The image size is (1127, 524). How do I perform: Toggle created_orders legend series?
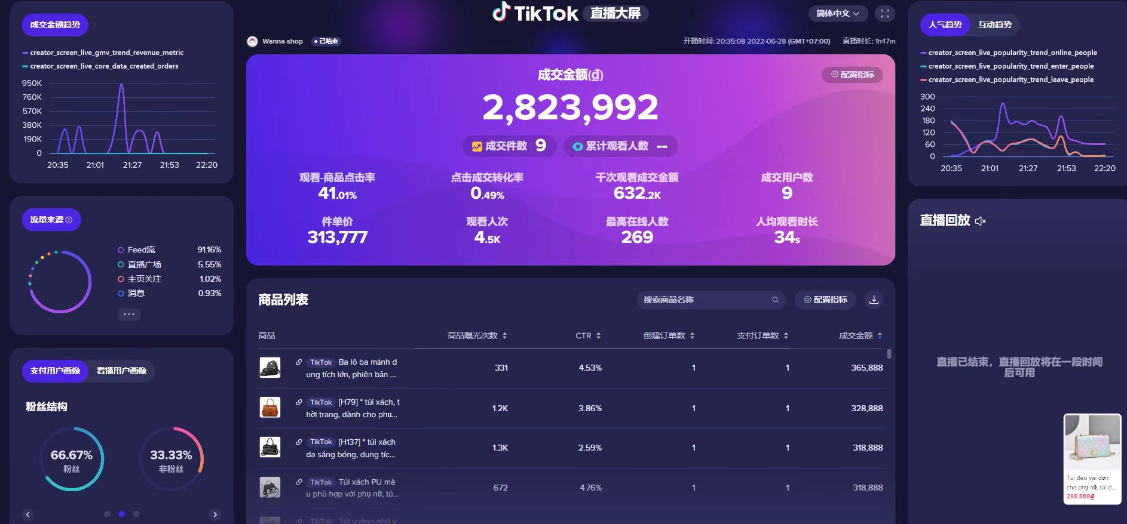tap(100, 66)
